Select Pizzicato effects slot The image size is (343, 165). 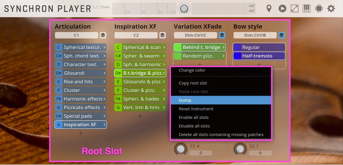coord(81,107)
